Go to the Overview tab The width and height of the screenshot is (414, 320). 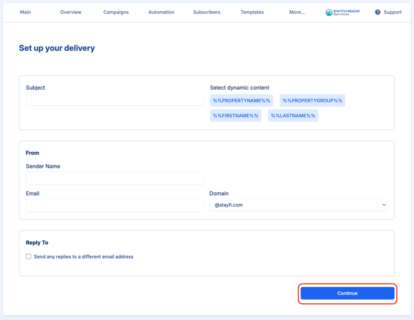70,12
